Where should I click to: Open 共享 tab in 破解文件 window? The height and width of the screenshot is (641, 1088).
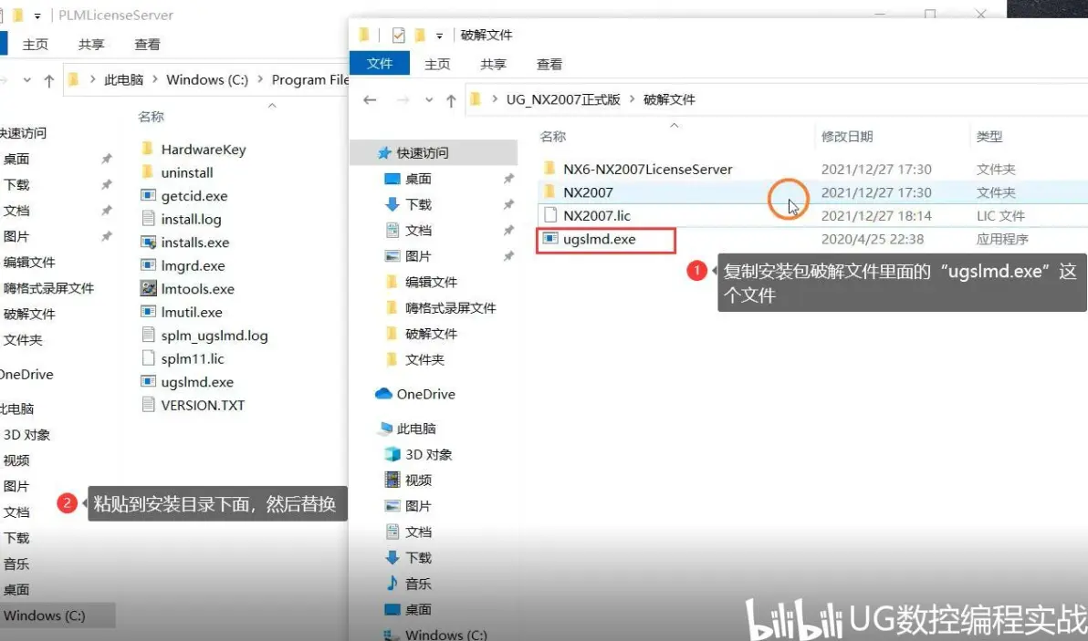[x=493, y=65]
